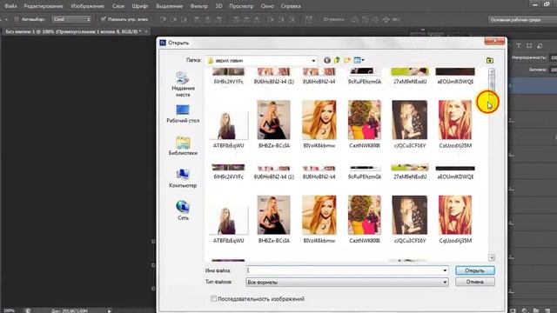Open the Просмотр menu
Image resolution: width=557 pixels, height=313 pixels.
click(x=241, y=6)
